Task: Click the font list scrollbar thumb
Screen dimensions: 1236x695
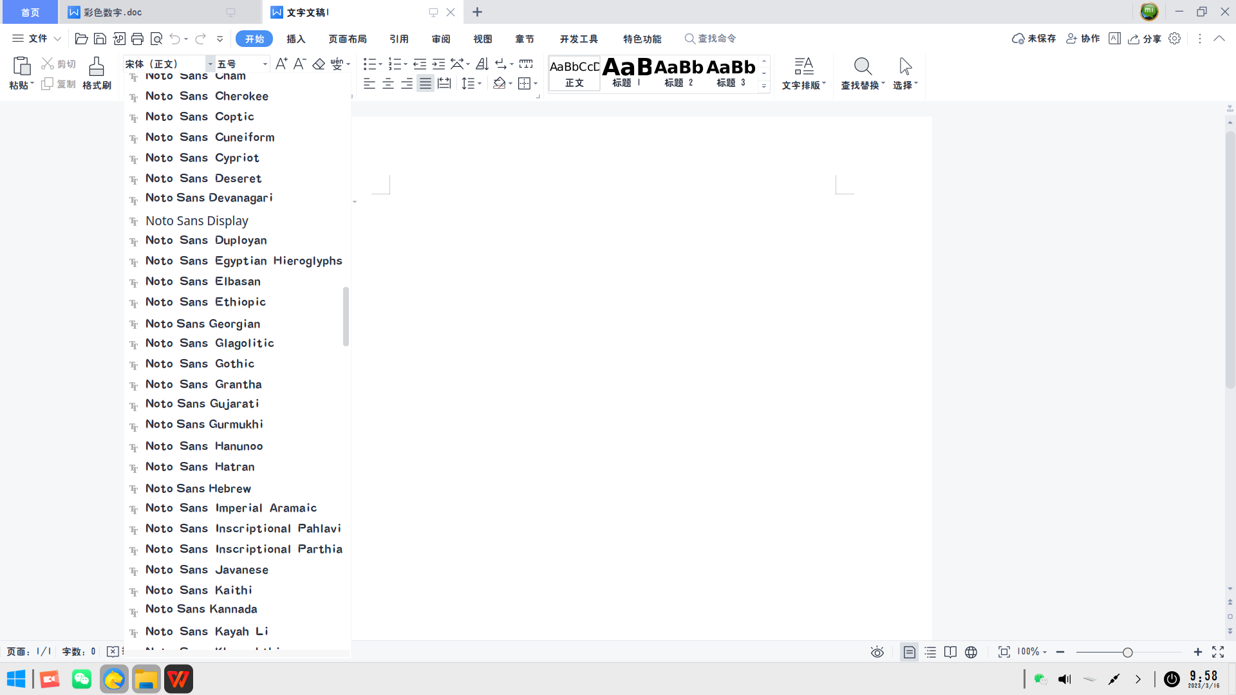Action: (x=346, y=316)
